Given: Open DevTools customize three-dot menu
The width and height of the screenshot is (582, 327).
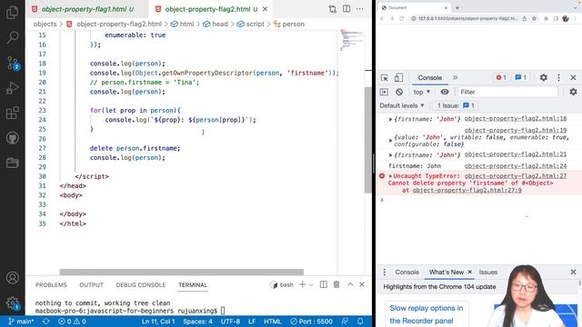Looking at the screenshot, I should pos(558,77).
